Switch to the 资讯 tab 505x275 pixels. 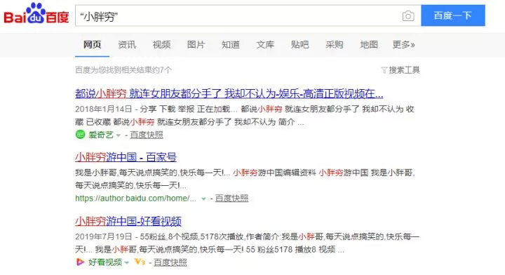[127, 44]
